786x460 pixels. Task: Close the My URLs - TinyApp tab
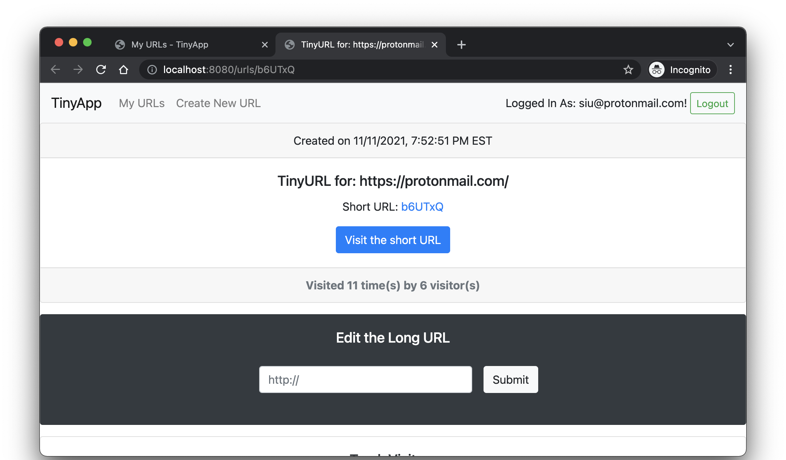click(x=264, y=45)
